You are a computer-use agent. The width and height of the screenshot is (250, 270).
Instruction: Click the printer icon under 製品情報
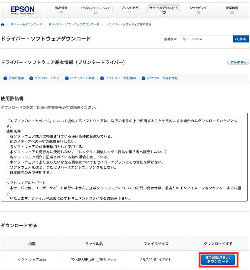[x=61, y=13]
